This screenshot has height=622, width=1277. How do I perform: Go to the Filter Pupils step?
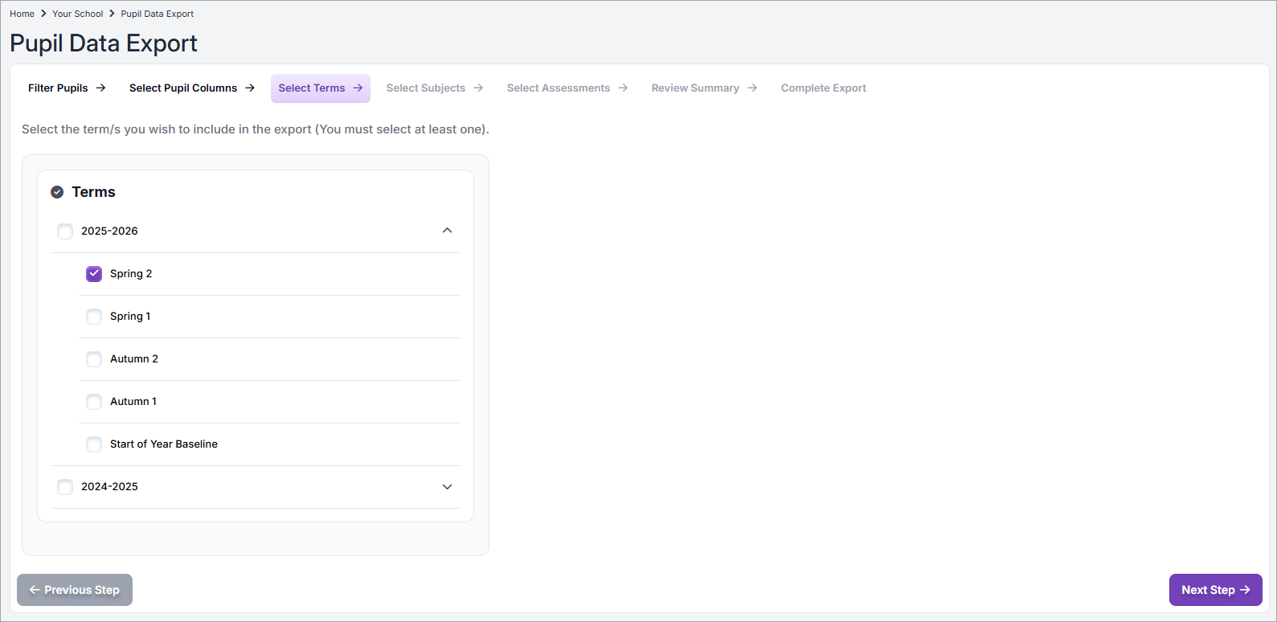coord(58,88)
